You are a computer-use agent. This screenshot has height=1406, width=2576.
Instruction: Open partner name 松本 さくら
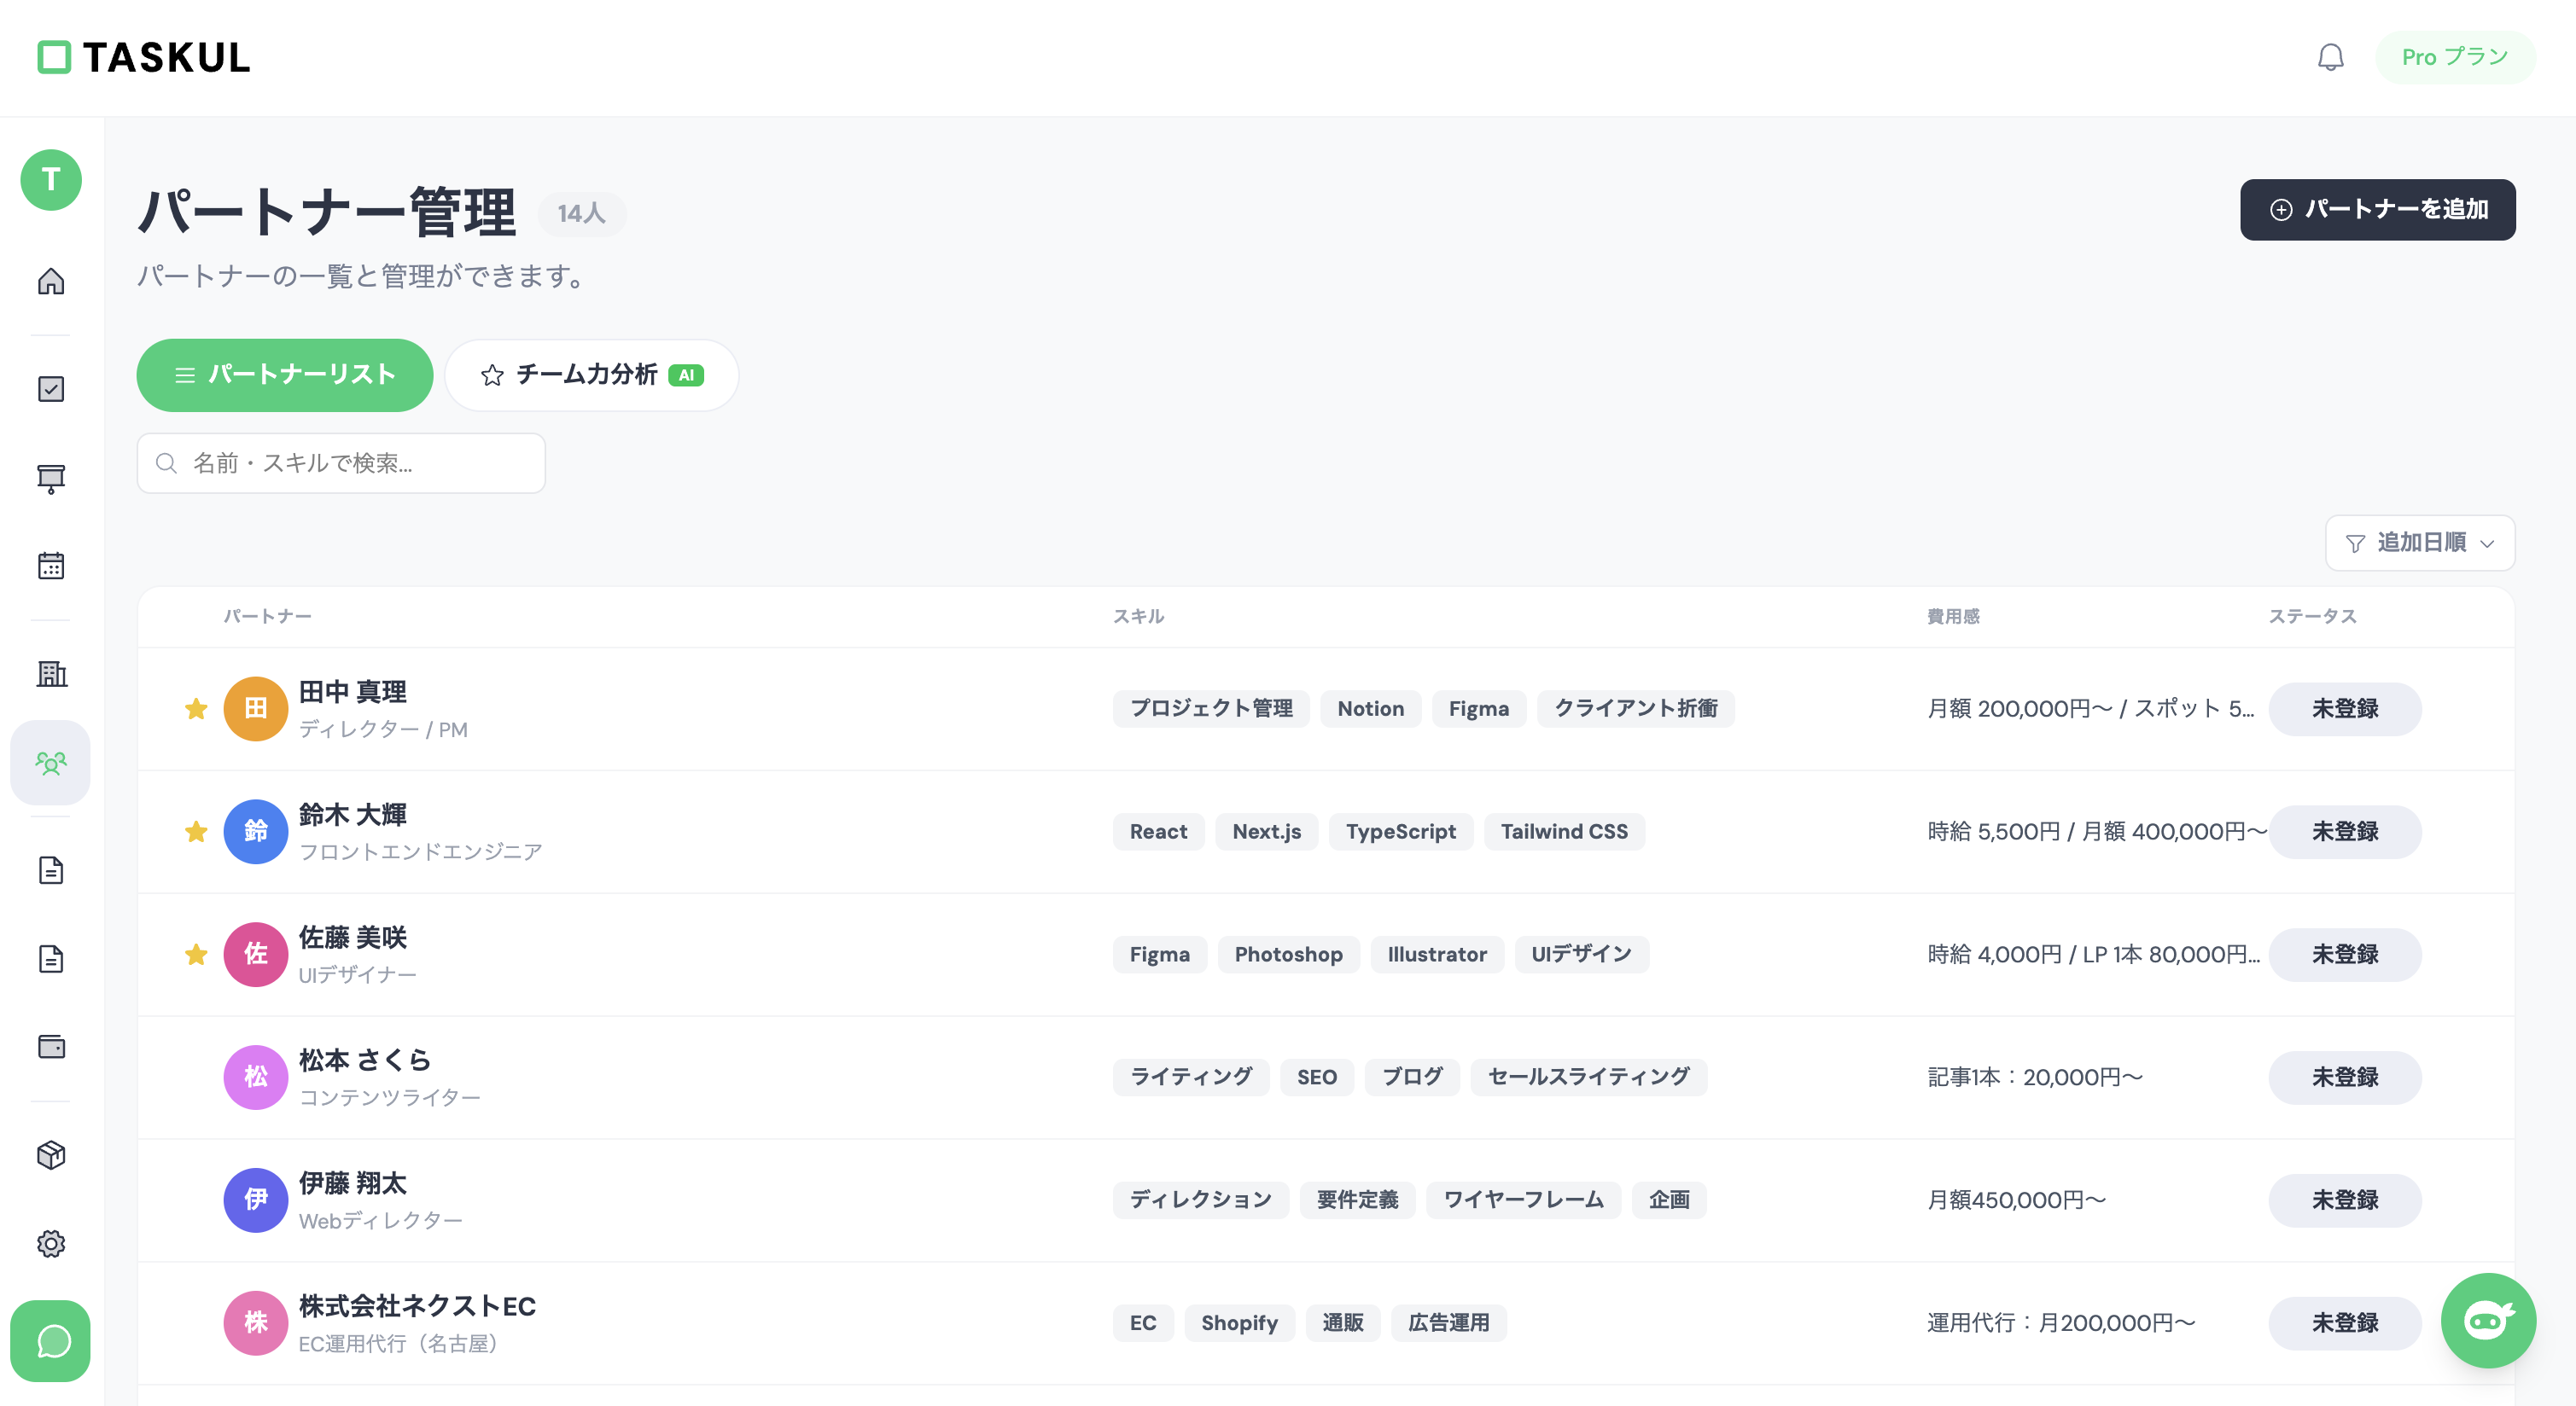[x=365, y=1060]
